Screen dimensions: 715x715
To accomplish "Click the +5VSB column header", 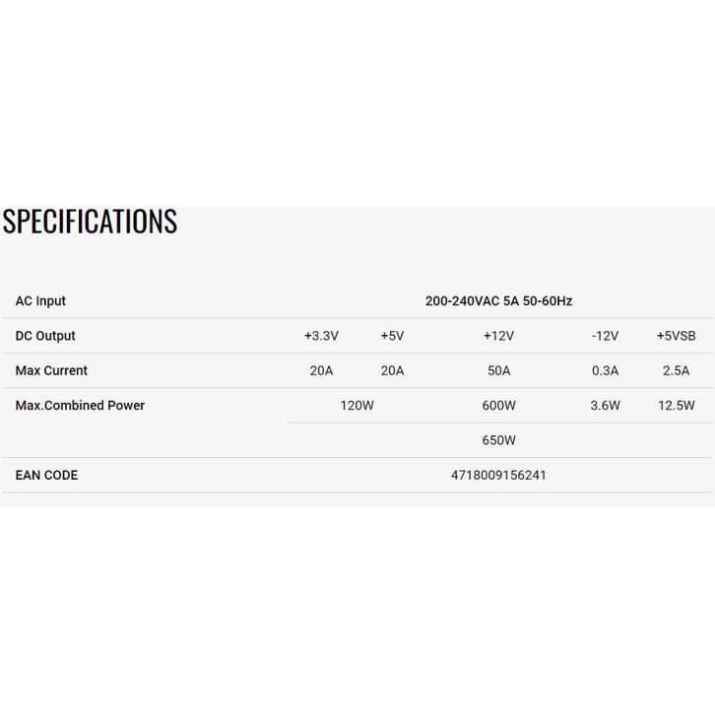I will (x=676, y=336).
